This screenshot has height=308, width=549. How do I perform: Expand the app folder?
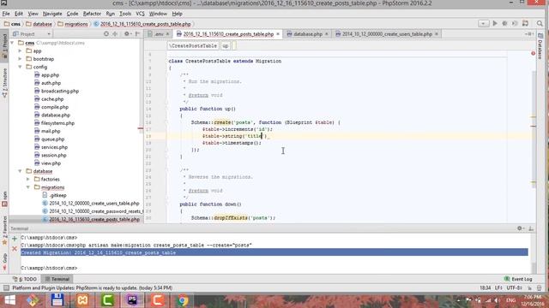(x=20, y=51)
